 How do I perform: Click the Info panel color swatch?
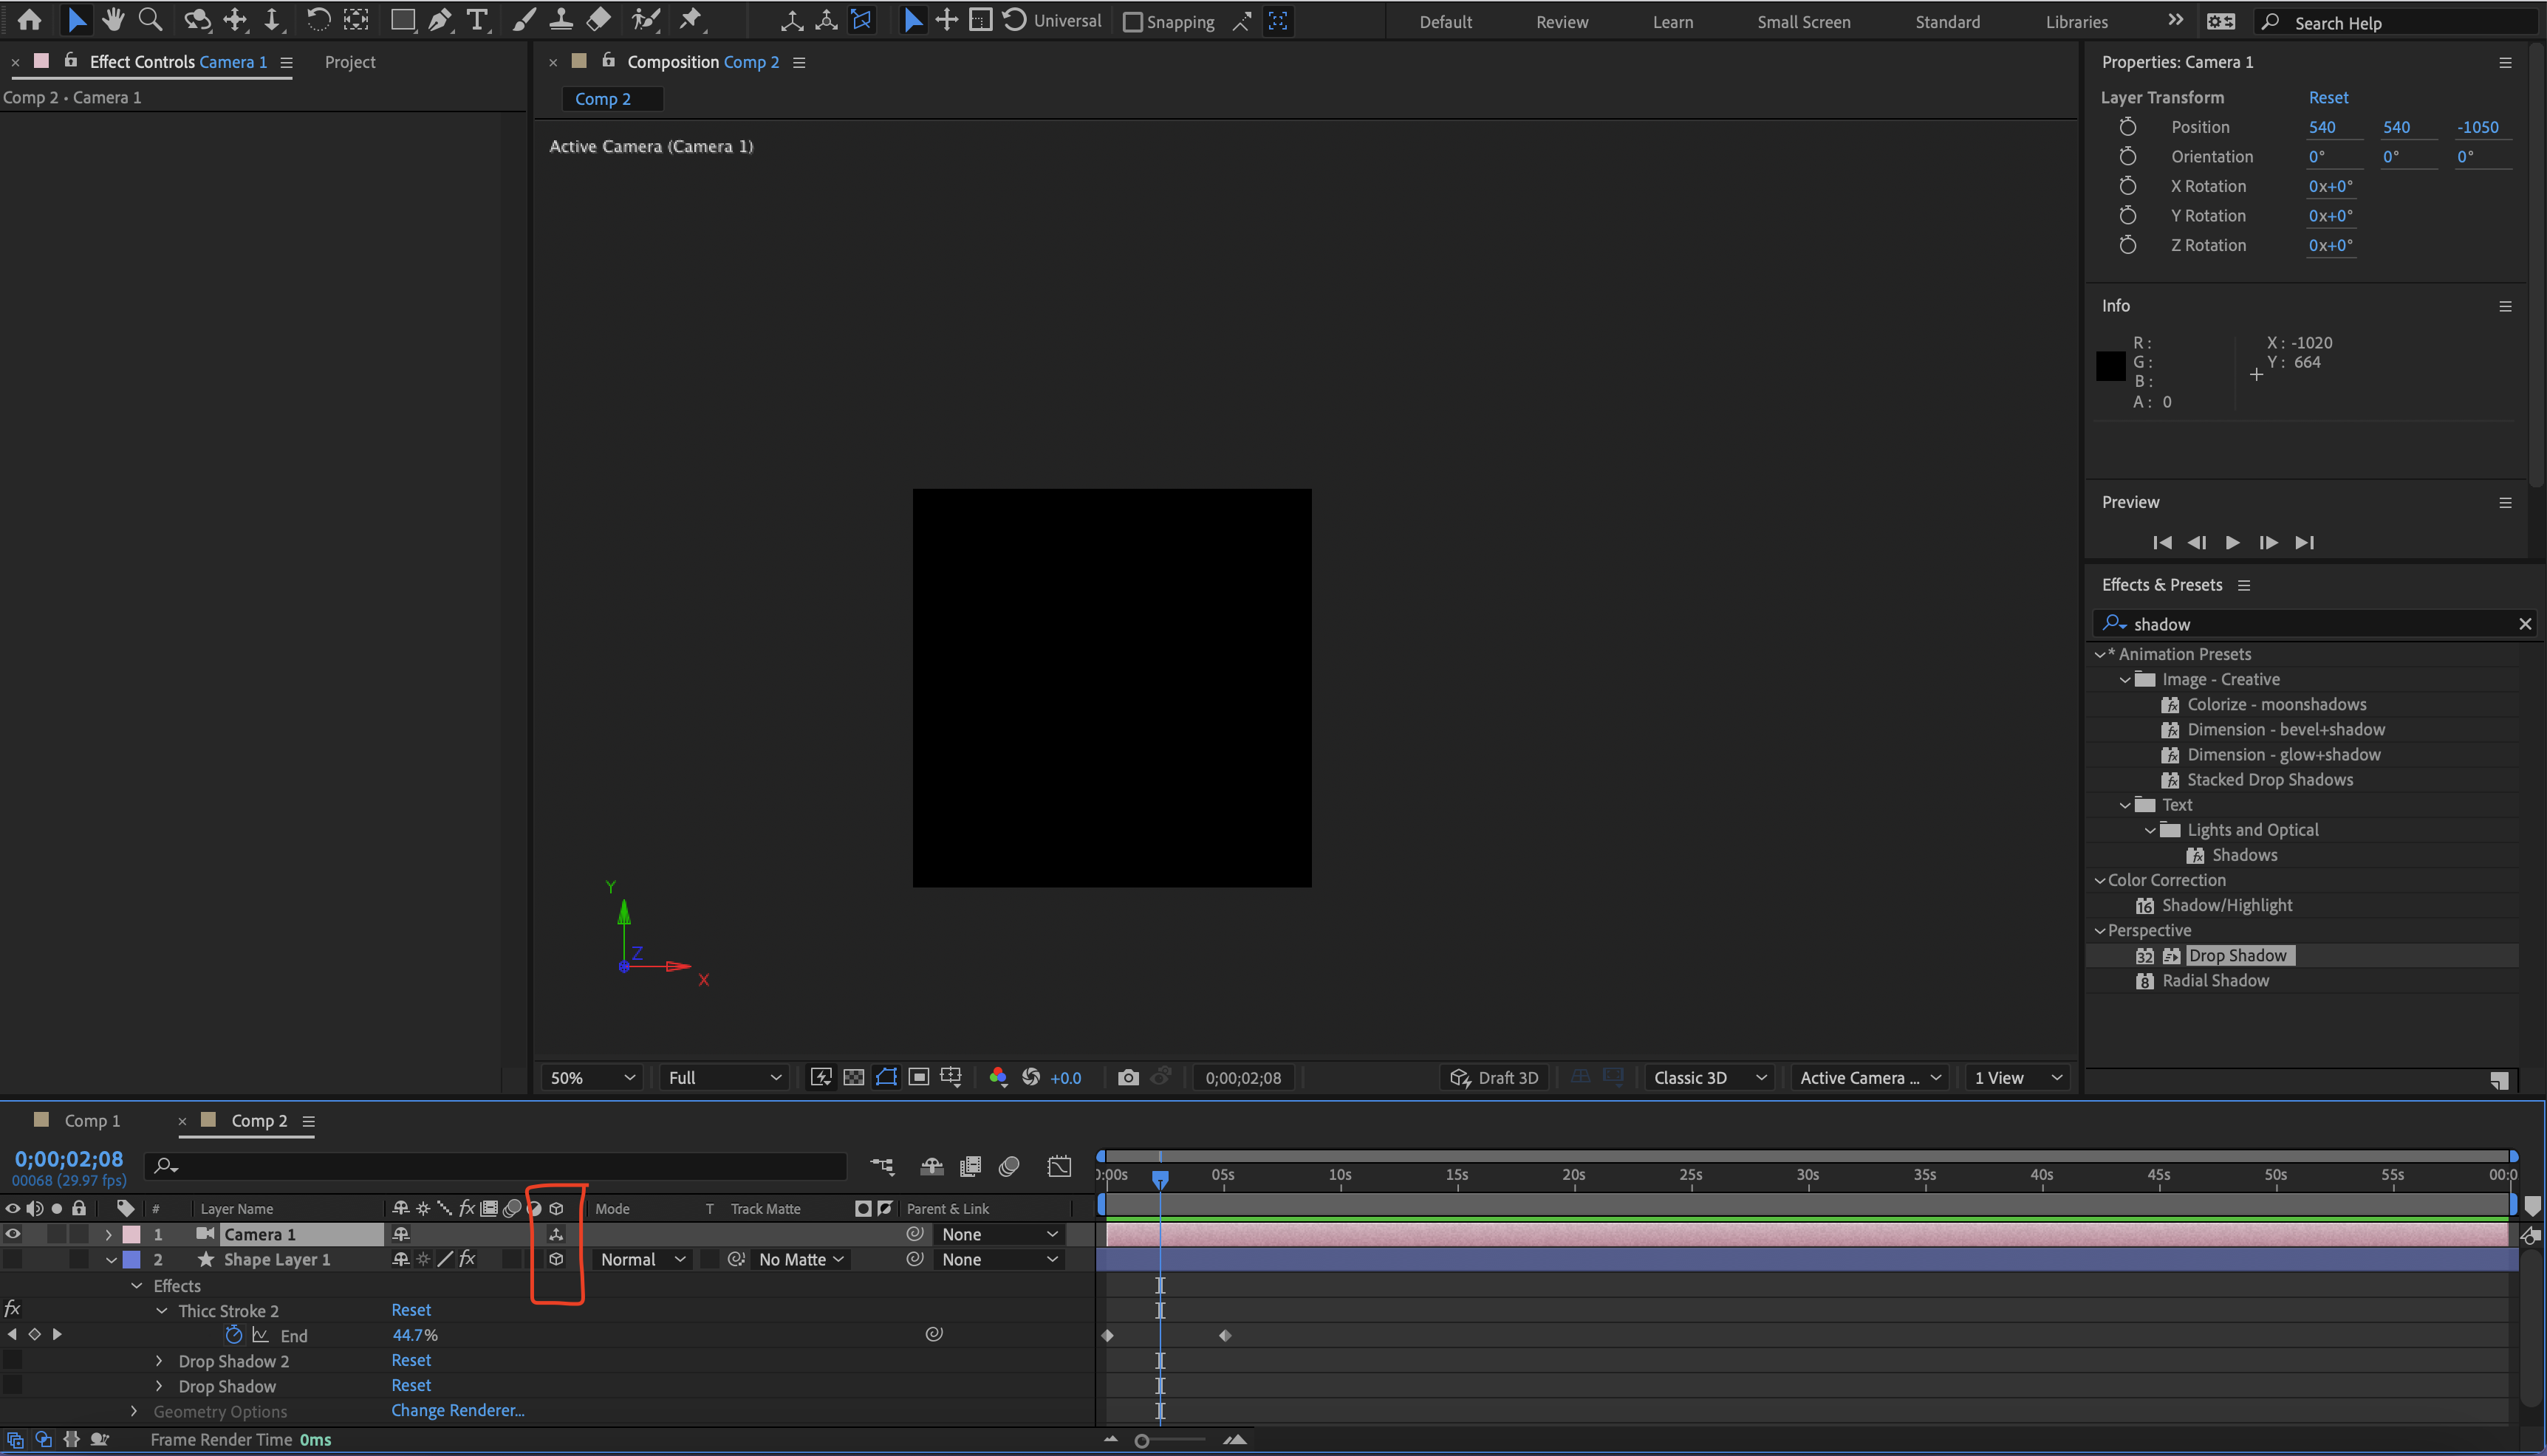(2110, 365)
